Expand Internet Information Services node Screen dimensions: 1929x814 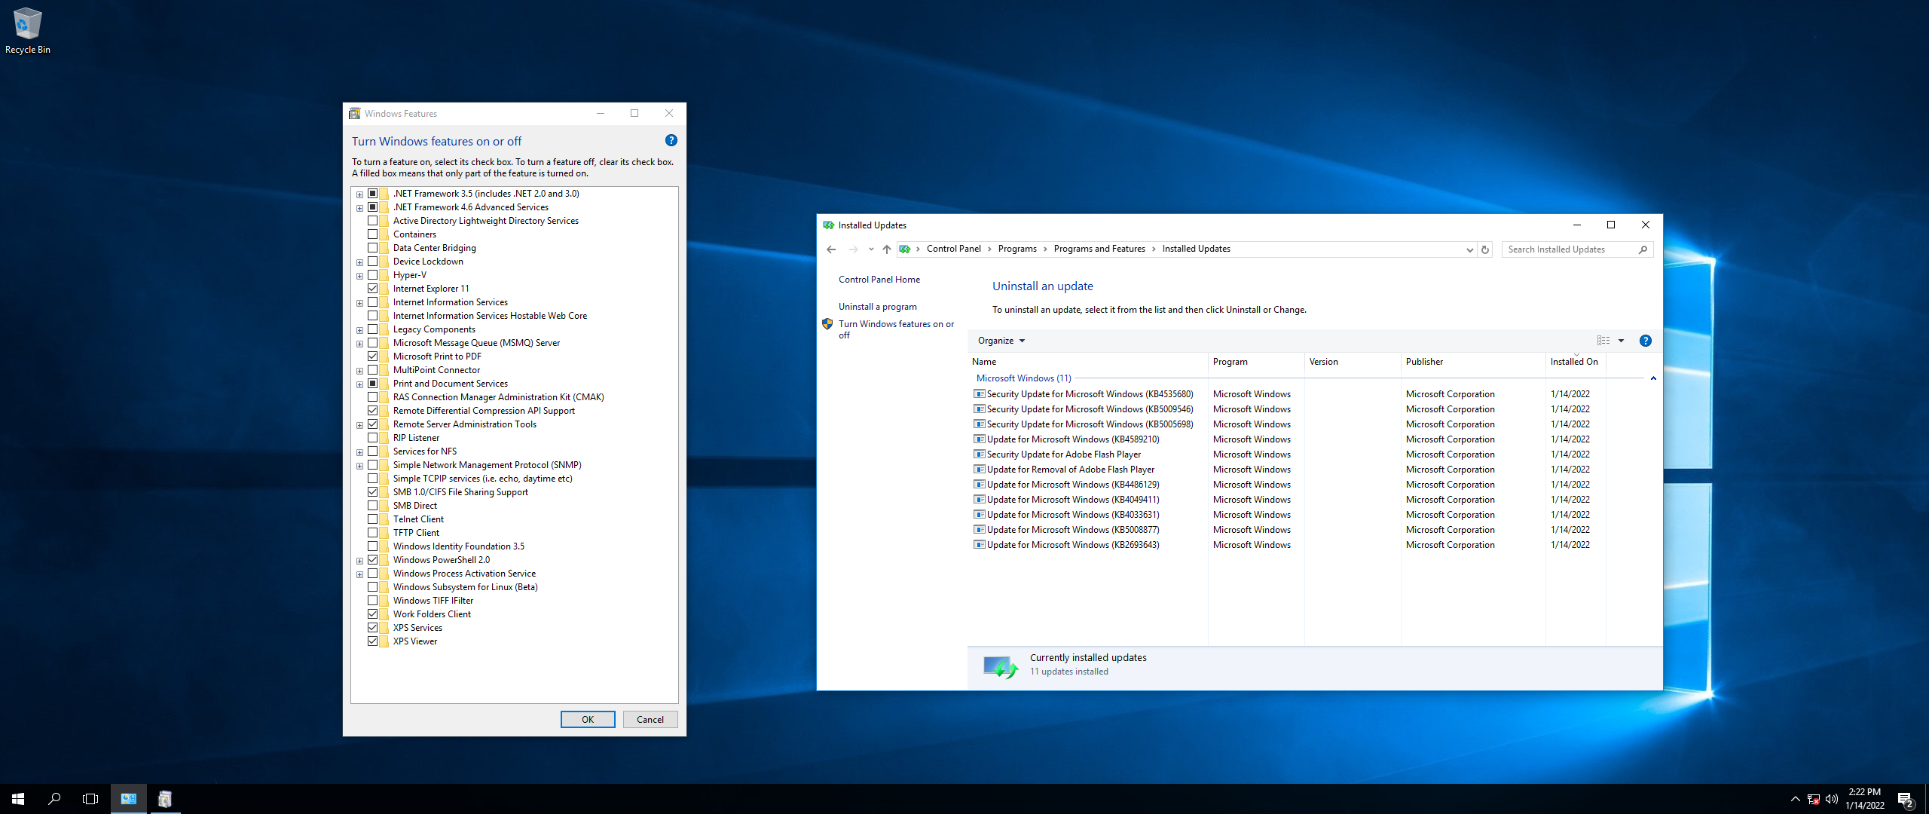(359, 303)
